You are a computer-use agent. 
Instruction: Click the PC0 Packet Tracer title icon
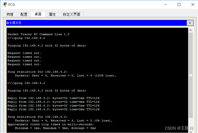point(5,5)
